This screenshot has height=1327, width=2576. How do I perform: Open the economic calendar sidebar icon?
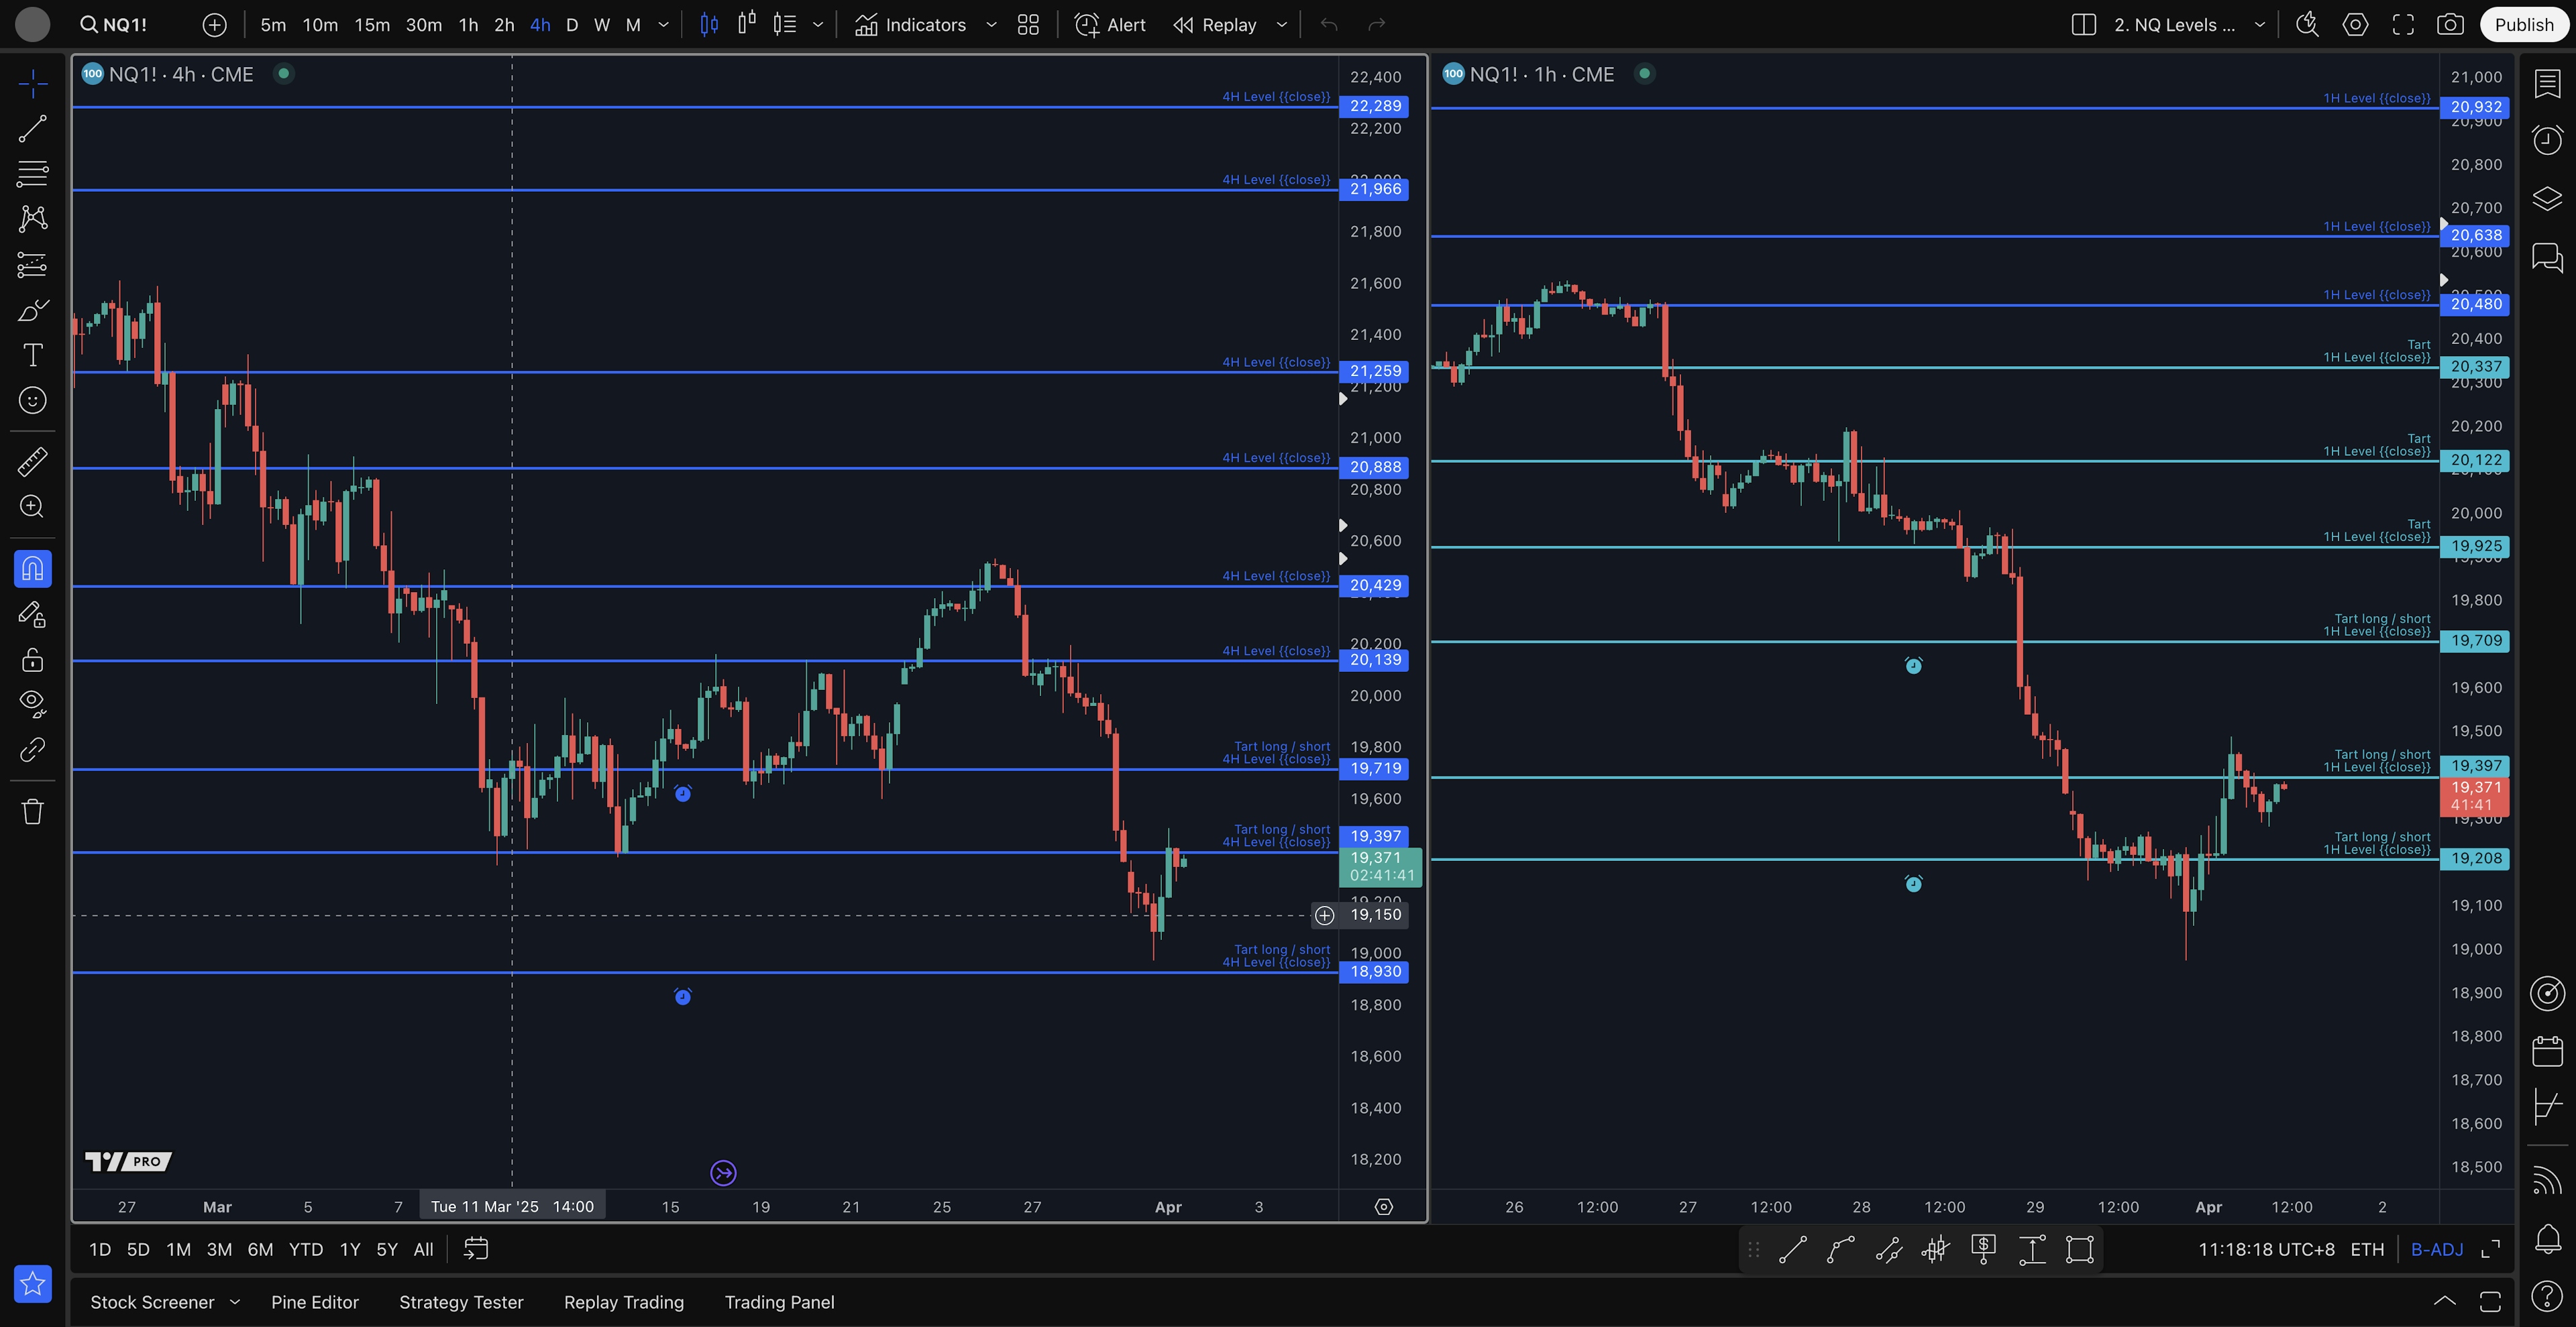[2547, 1051]
